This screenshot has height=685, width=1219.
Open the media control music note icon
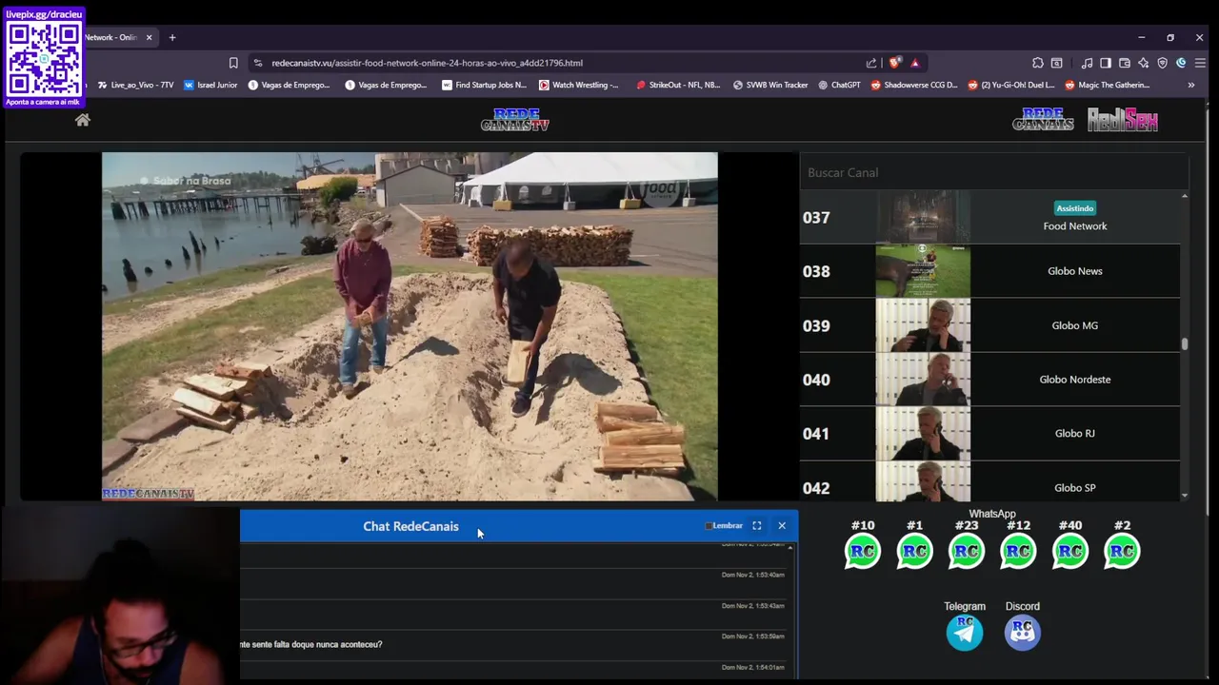1087,63
